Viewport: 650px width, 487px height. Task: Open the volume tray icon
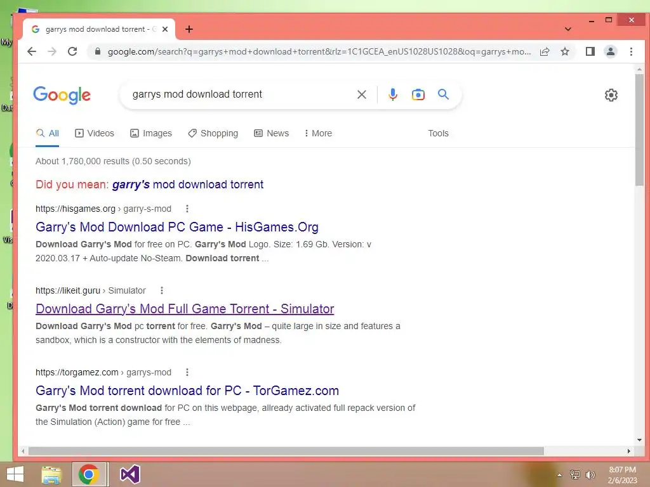(590, 474)
